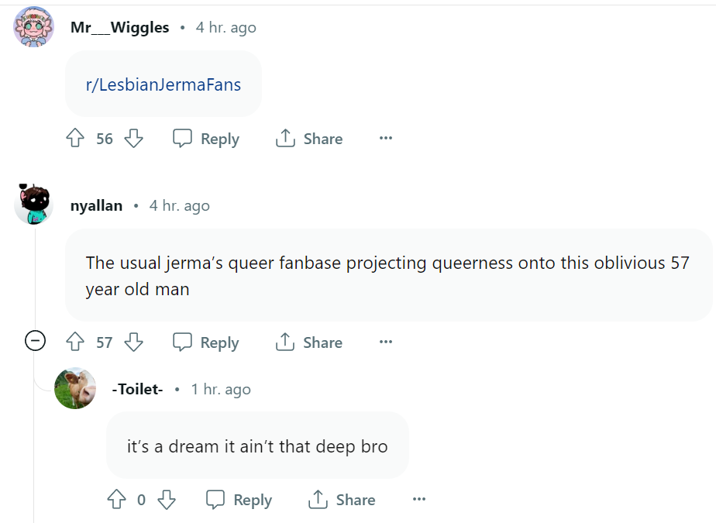Share -Toilet-'s reply
The height and width of the screenshot is (523, 716).
pos(342,500)
